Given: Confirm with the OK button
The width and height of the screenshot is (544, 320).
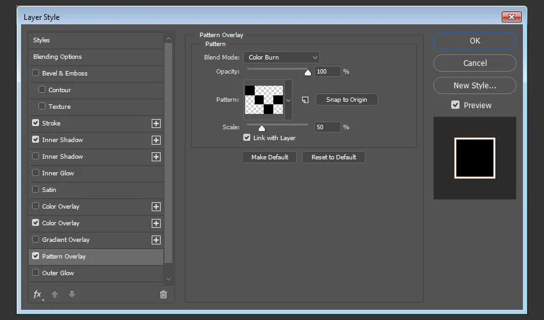Looking at the screenshot, I should click(x=475, y=40).
